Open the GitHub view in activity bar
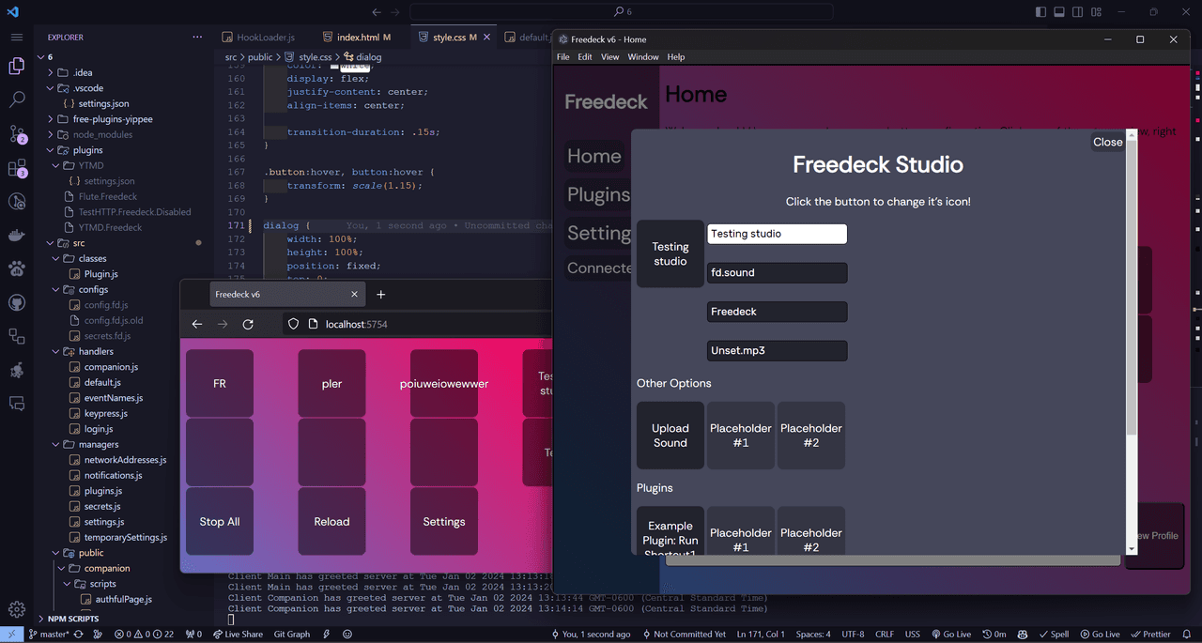This screenshot has width=1202, height=643. pos(16,303)
